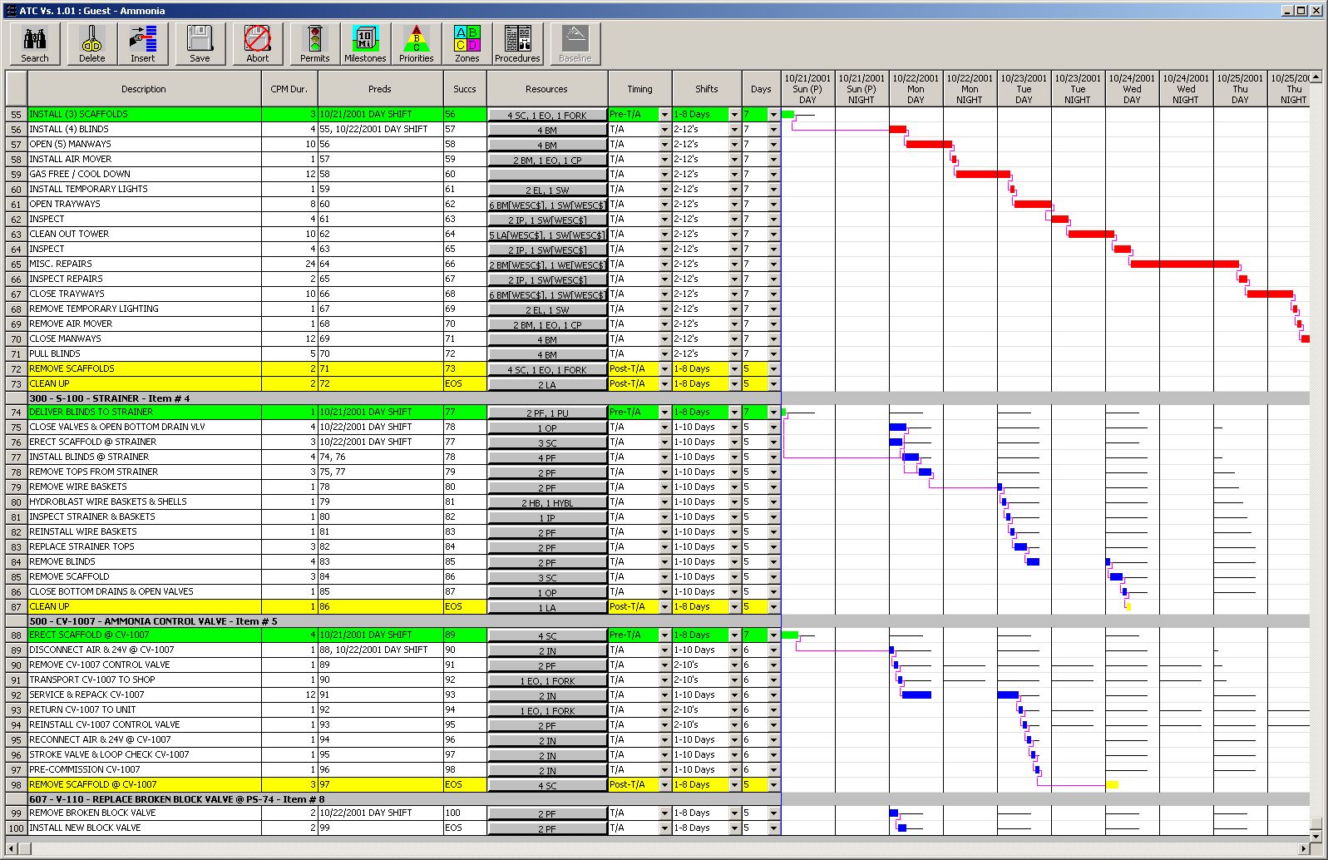Click the Preds column header

point(380,89)
